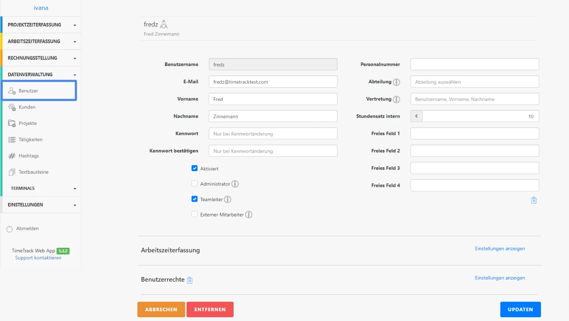Tick the Externer Mitarbeiter checkbox
569x321 pixels.
(x=195, y=214)
